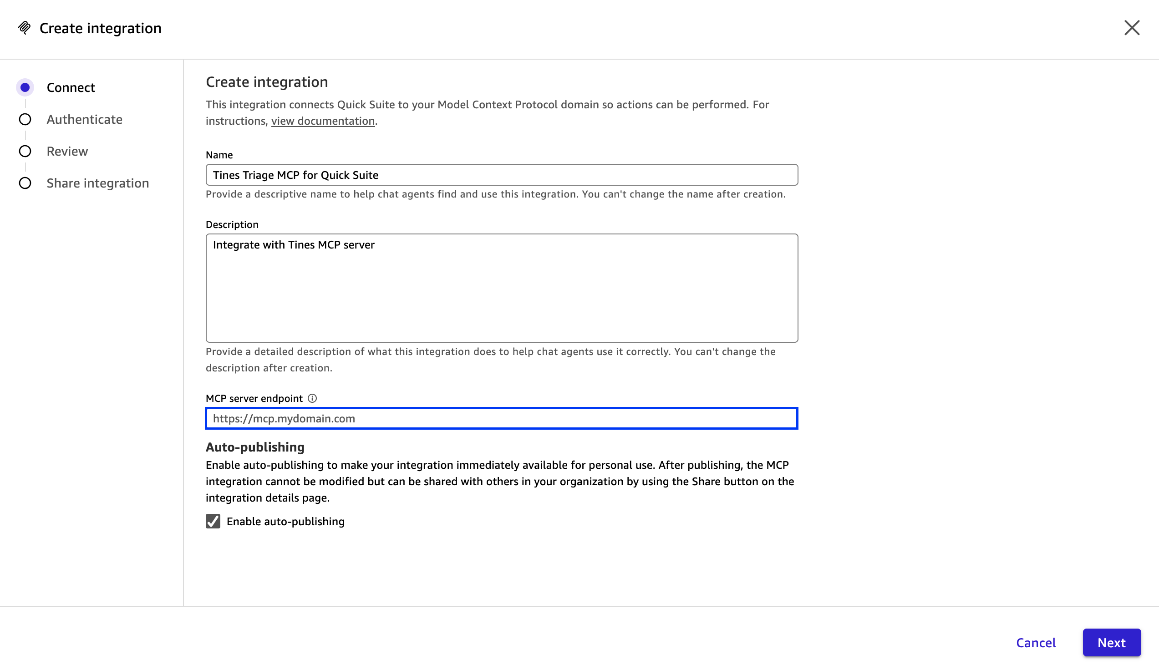This screenshot has height=670, width=1159.
Task: Click the Create integration paperclip icon
Action: click(x=25, y=28)
